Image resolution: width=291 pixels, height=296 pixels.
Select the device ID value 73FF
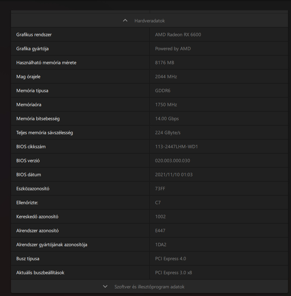pyautogui.click(x=160, y=189)
